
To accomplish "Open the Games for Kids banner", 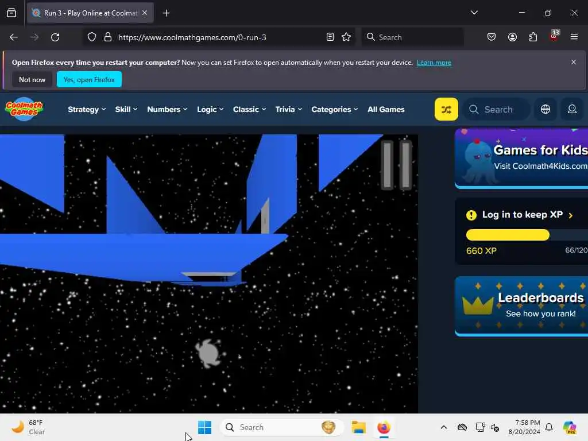I will point(521,158).
